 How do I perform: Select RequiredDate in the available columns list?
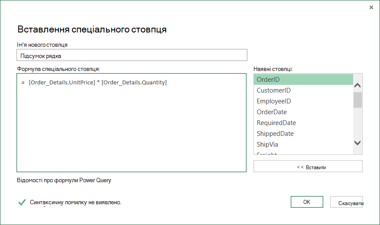(303, 122)
